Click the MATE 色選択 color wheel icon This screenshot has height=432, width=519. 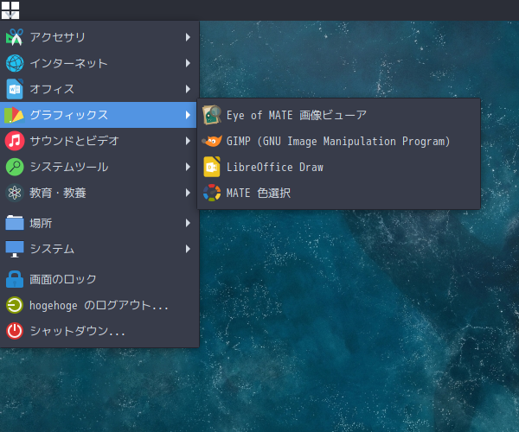(x=212, y=193)
